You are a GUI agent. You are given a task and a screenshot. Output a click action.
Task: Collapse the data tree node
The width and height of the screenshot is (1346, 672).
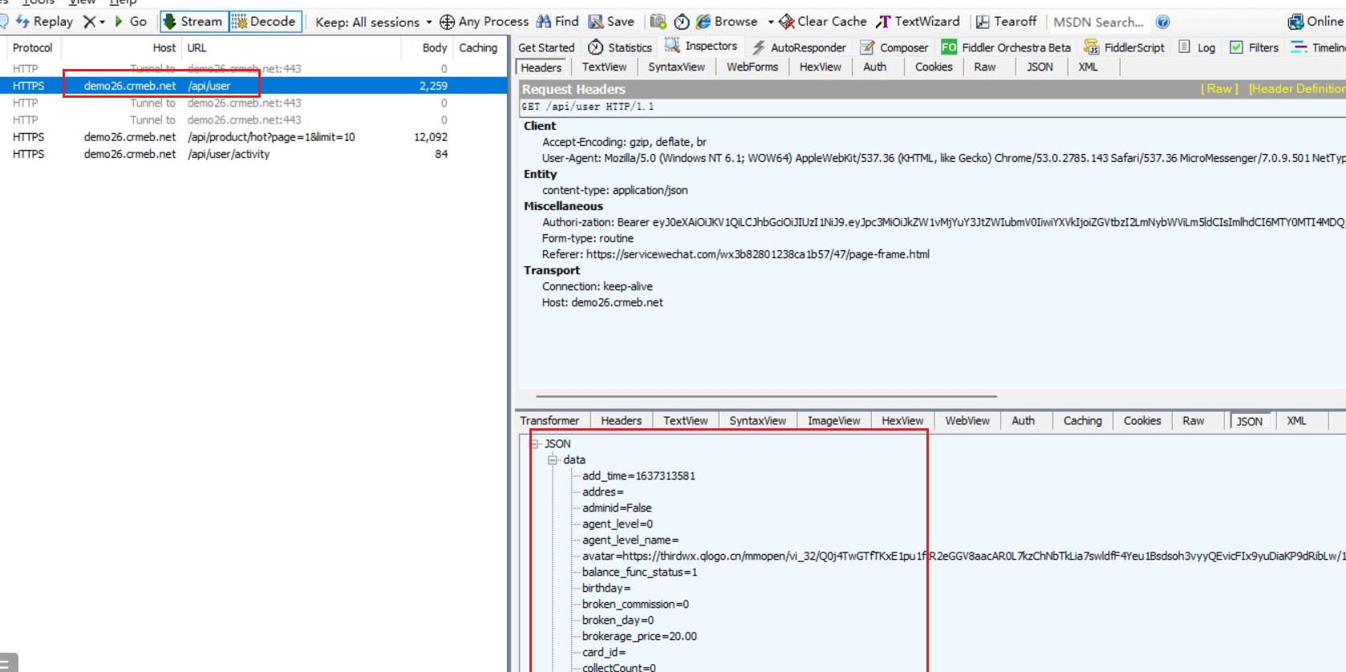(x=553, y=459)
